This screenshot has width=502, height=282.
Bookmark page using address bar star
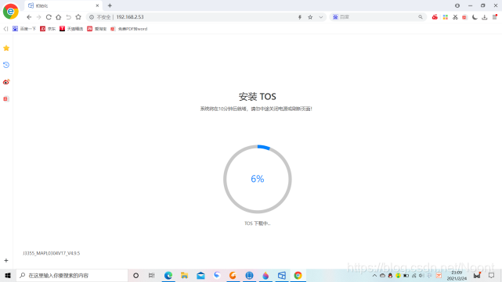click(310, 17)
